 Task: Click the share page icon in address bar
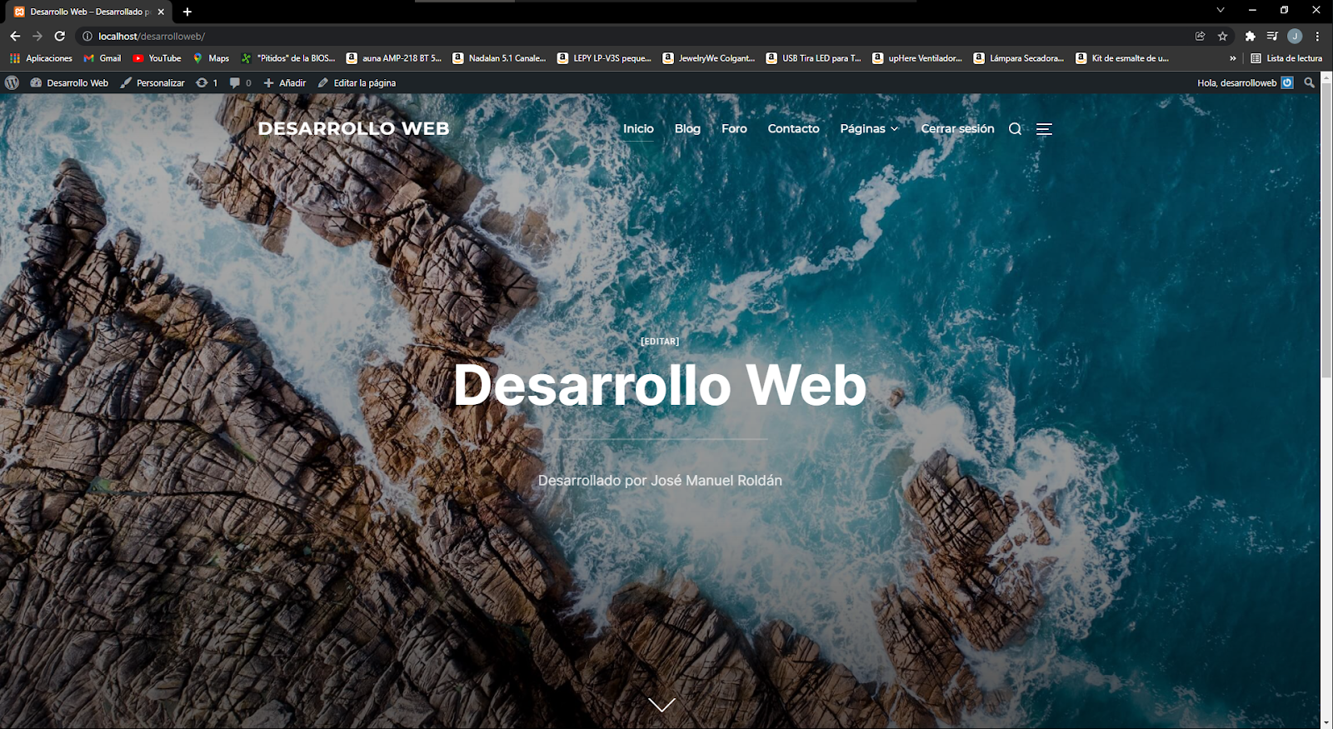[x=1200, y=36]
